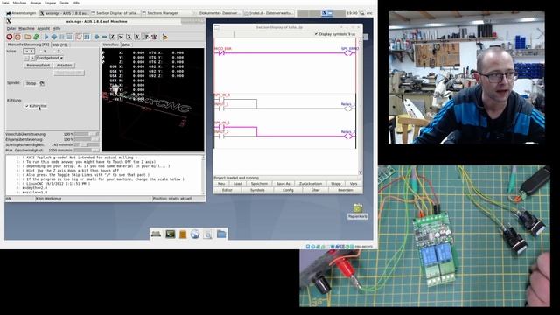This screenshot has width=560, height=315.
Task: Open the Symbols button in ladder window
Action: coord(257,190)
